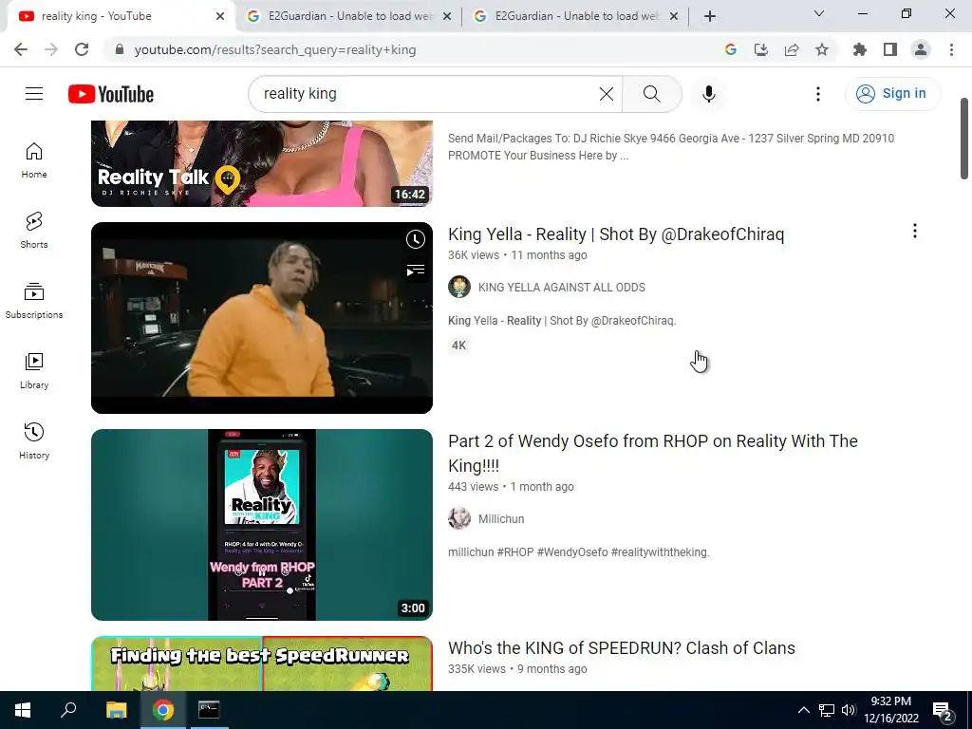The width and height of the screenshot is (972, 729).
Task: Bookmark this tab with the star icon
Action: (x=822, y=49)
